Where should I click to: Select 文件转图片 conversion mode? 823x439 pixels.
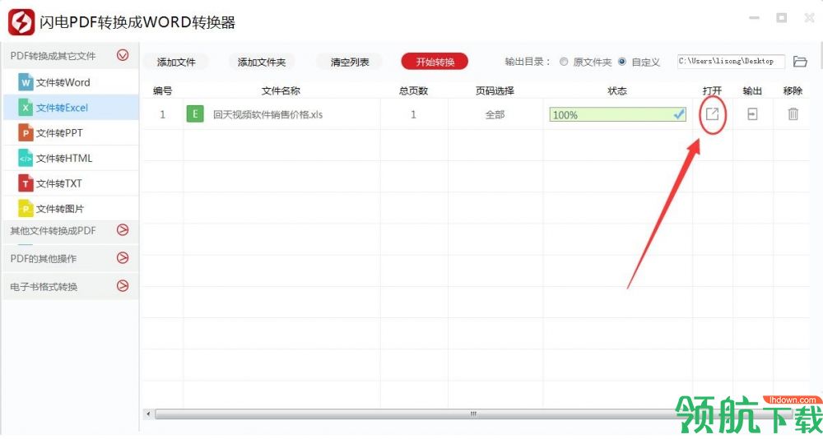coord(71,208)
